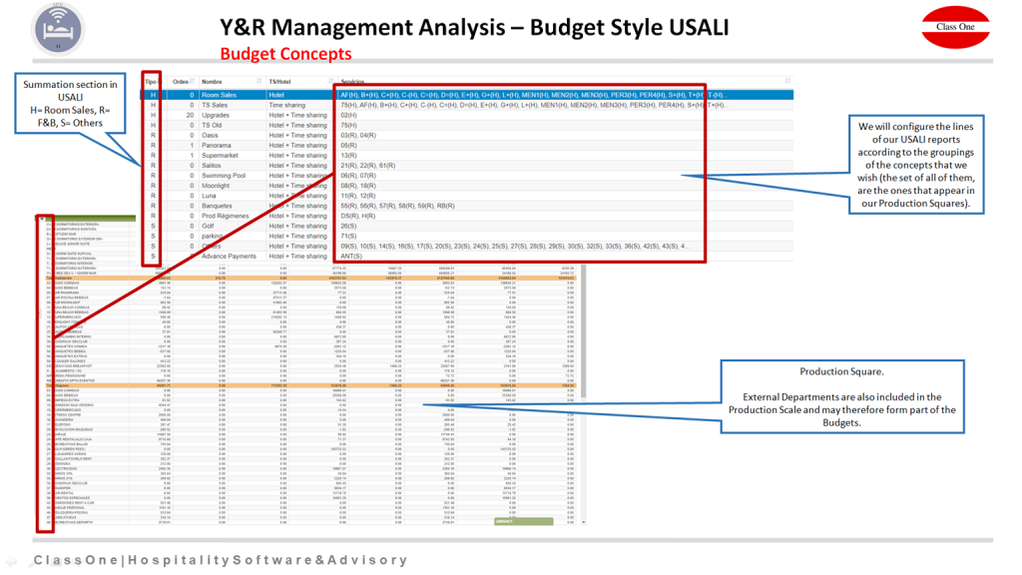This screenshot has height=575, width=1022.
Task: Click the Tipo 'S' cell in the Golf row
Action: click(x=153, y=227)
